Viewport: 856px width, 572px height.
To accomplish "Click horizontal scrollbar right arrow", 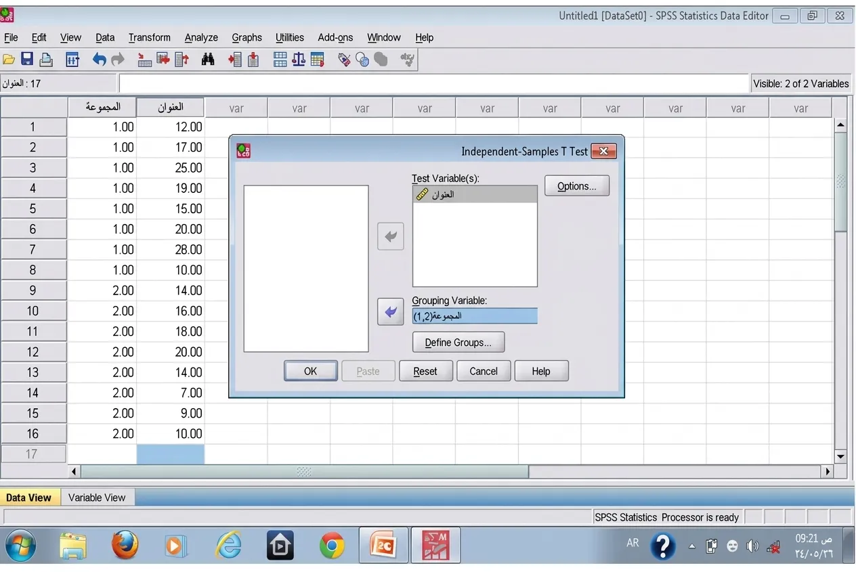I will [827, 471].
